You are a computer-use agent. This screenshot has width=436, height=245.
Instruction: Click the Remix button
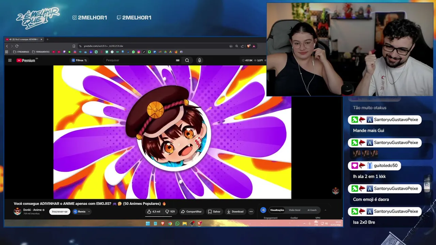pyautogui.click(x=80, y=212)
